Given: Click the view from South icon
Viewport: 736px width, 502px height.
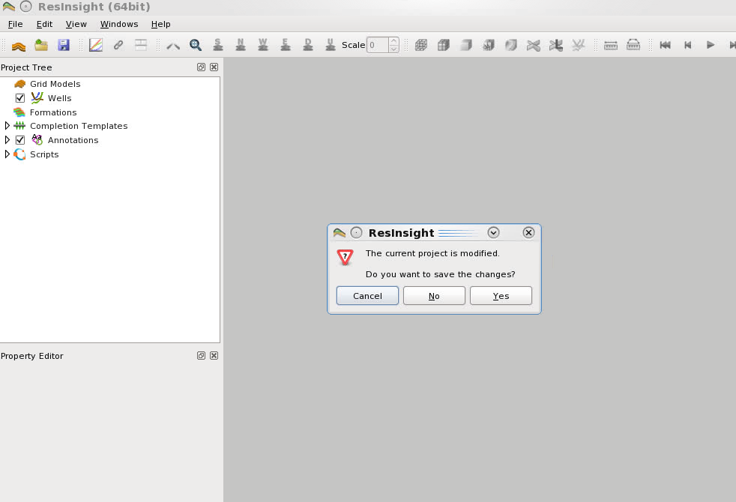Looking at the screenshot, I should [x=218, y=45].
